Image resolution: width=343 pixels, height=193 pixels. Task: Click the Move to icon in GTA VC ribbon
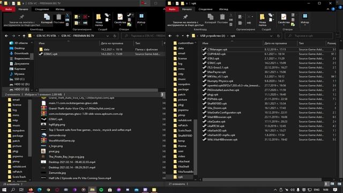point(76,17)
